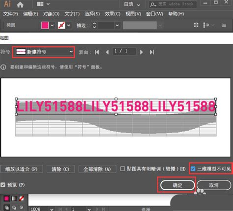Viewport: 233px width, 211px height.
Task: Open the 编辑(E) menu
Action: pos(30,14)
